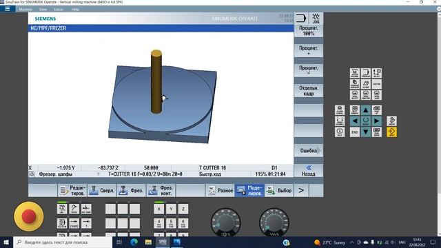
Task: Toggle the 6th axis key
Action: 183,223
